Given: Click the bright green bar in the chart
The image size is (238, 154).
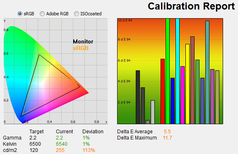Looking at the screenshot, I should tap(168, 71).
